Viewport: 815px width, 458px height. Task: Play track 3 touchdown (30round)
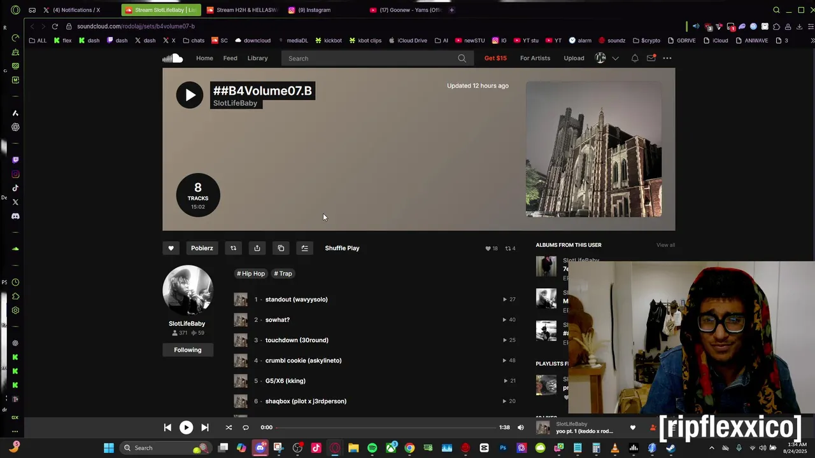(297, 340)
